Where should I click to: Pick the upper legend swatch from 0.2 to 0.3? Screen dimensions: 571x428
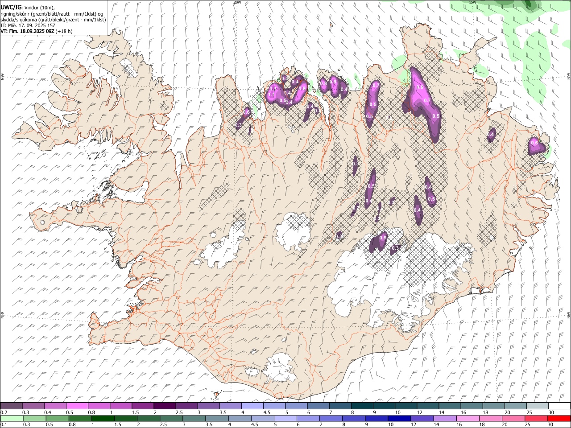(x=11, y=406)
